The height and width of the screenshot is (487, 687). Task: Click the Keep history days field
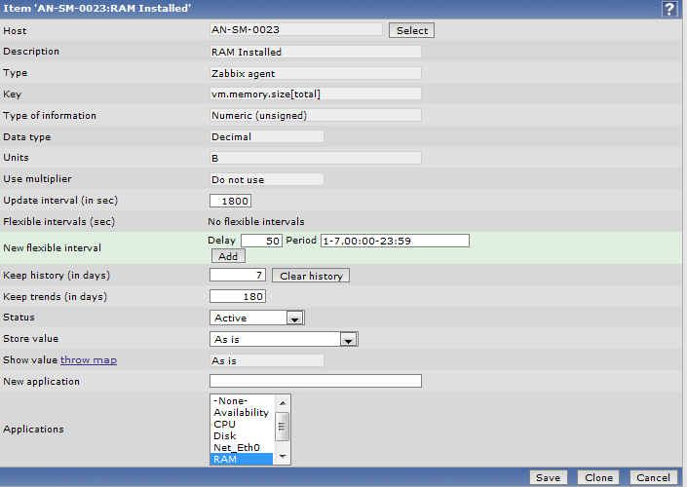(x=239, y=276)
